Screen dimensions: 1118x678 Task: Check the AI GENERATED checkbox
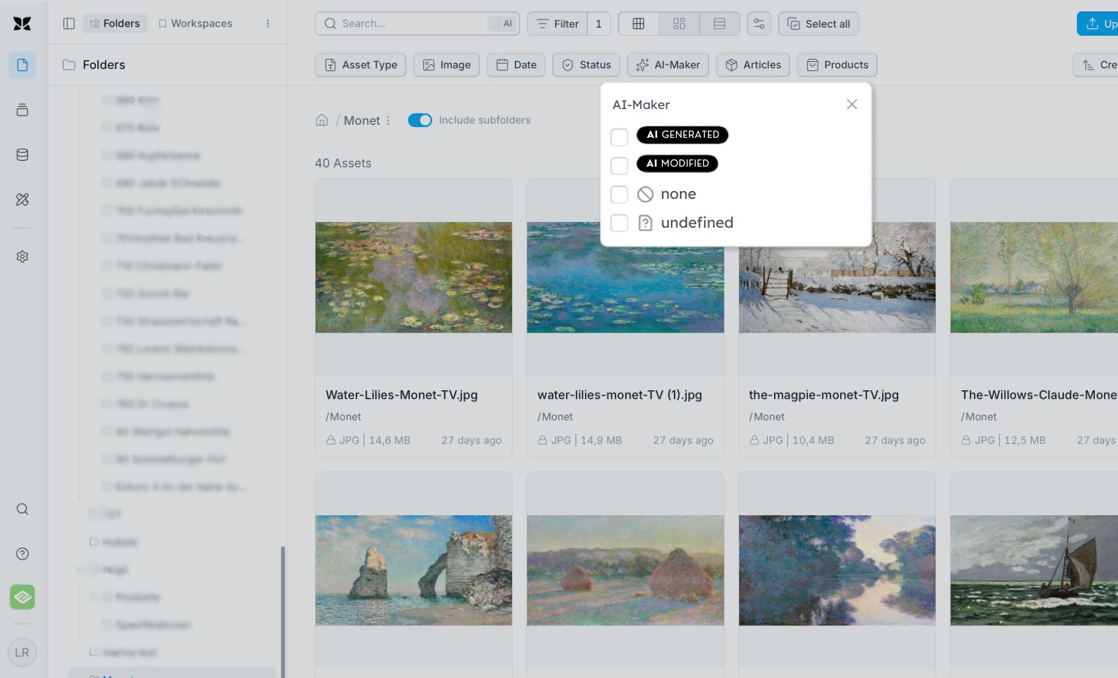(x=619, y=136)
